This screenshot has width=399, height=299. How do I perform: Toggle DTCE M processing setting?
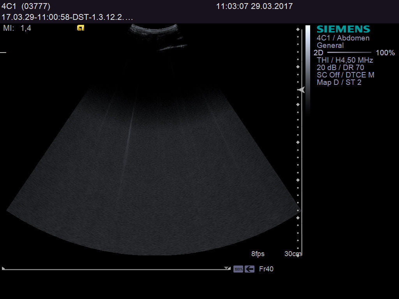[x=360, y=75]
